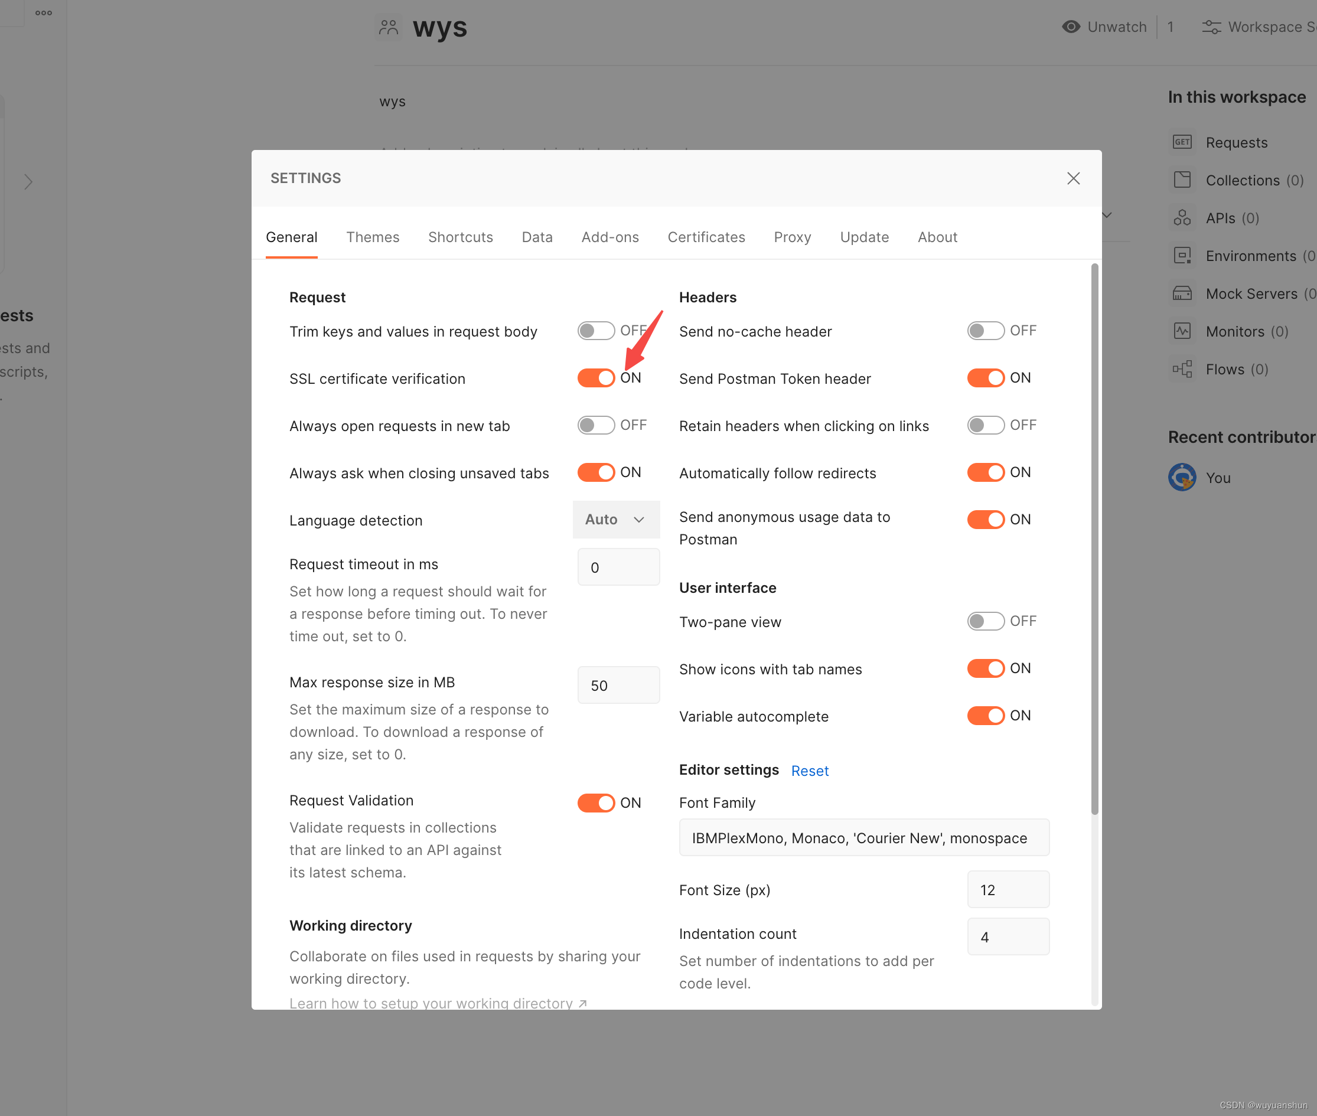Image resolution: width=1317 pixels, height=1116 pixels.
Task: Switch to the Themes tab
Action: pos(372,237)
